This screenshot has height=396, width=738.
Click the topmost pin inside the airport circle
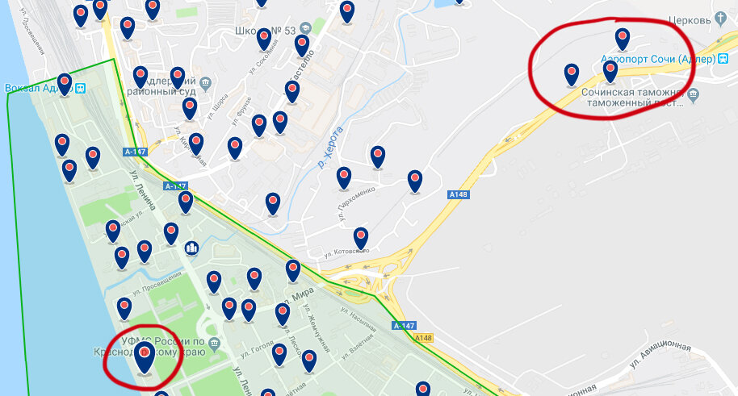click(x=623, y=40)
